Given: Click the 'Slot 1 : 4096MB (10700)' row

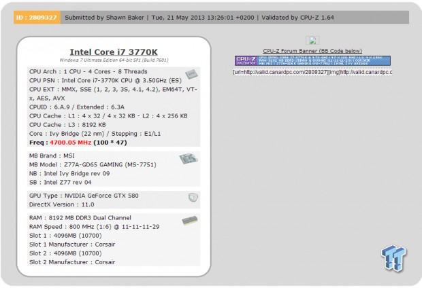Looking at the screenshot, I should click(65, 235).
